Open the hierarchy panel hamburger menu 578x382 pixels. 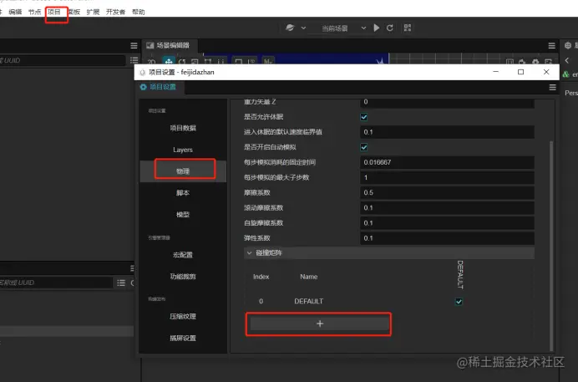tap(134, 45)
